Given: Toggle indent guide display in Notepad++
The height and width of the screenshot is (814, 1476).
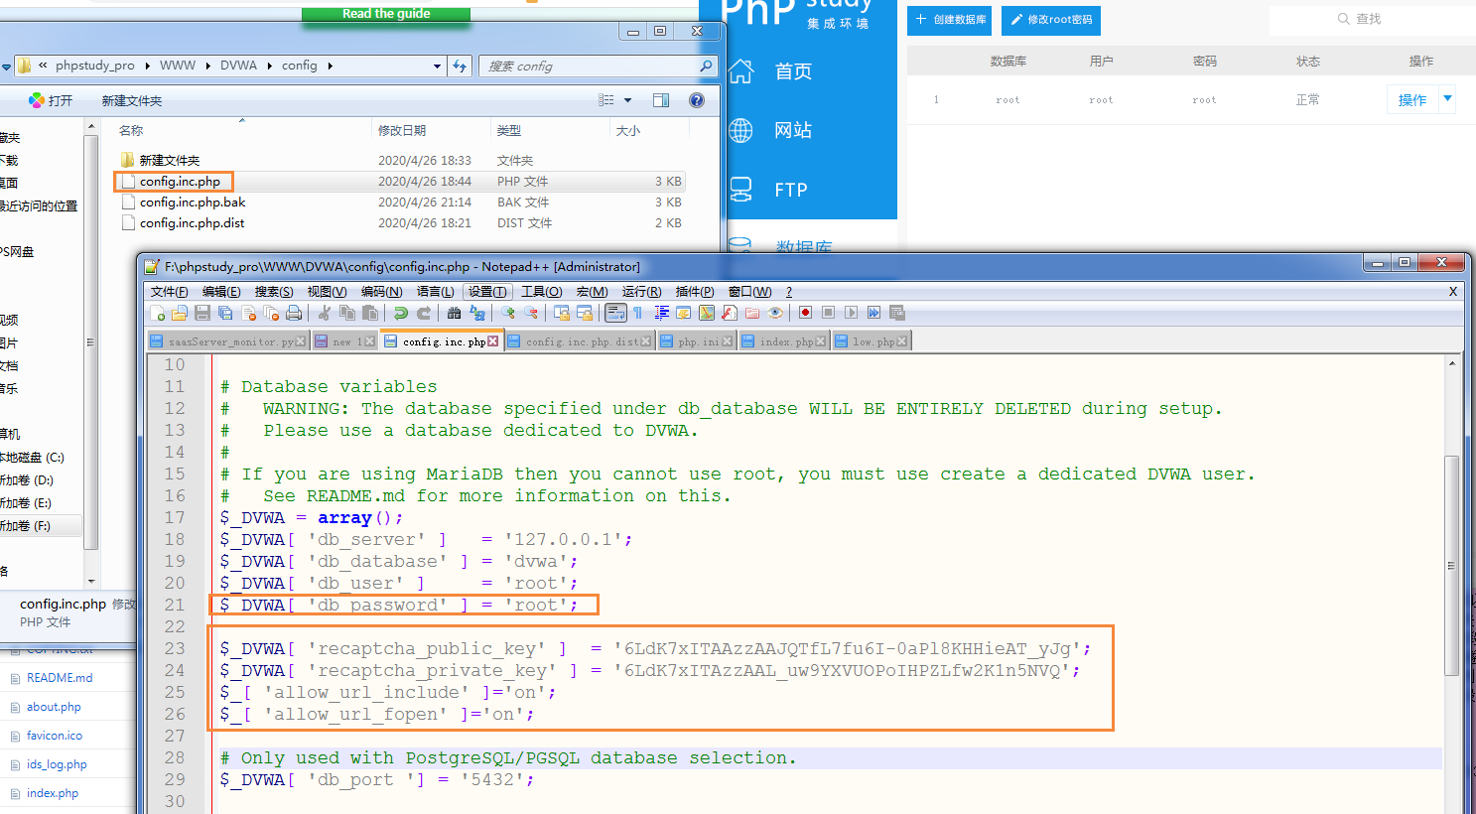Looking at the screenshot, I should tap(660, 313).
